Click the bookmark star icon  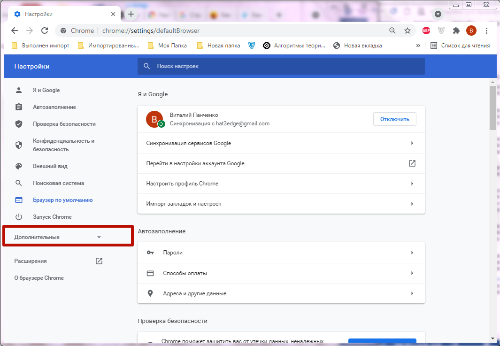pyautogui.click(x=407, y=31)
